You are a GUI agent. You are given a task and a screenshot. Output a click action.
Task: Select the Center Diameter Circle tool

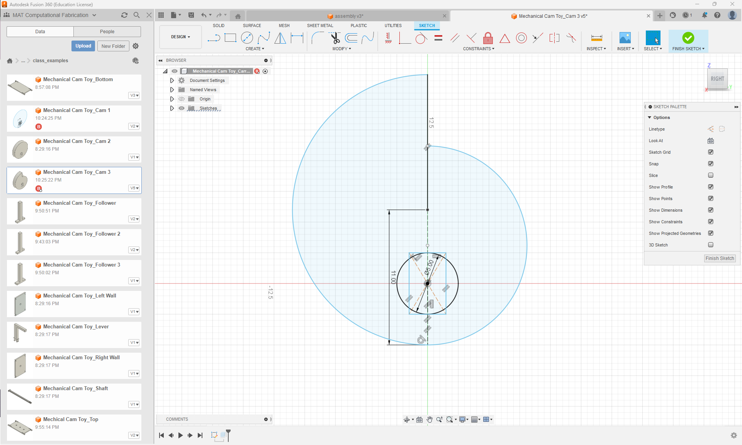(247, 38)
